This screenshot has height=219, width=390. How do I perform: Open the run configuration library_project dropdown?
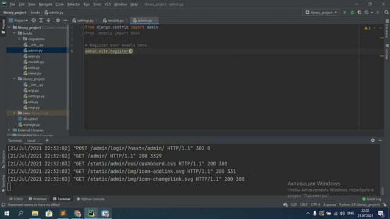[x=321, y=12]
